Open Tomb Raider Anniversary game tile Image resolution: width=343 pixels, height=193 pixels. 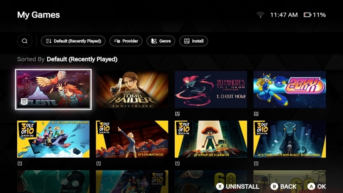coord(132,90)
